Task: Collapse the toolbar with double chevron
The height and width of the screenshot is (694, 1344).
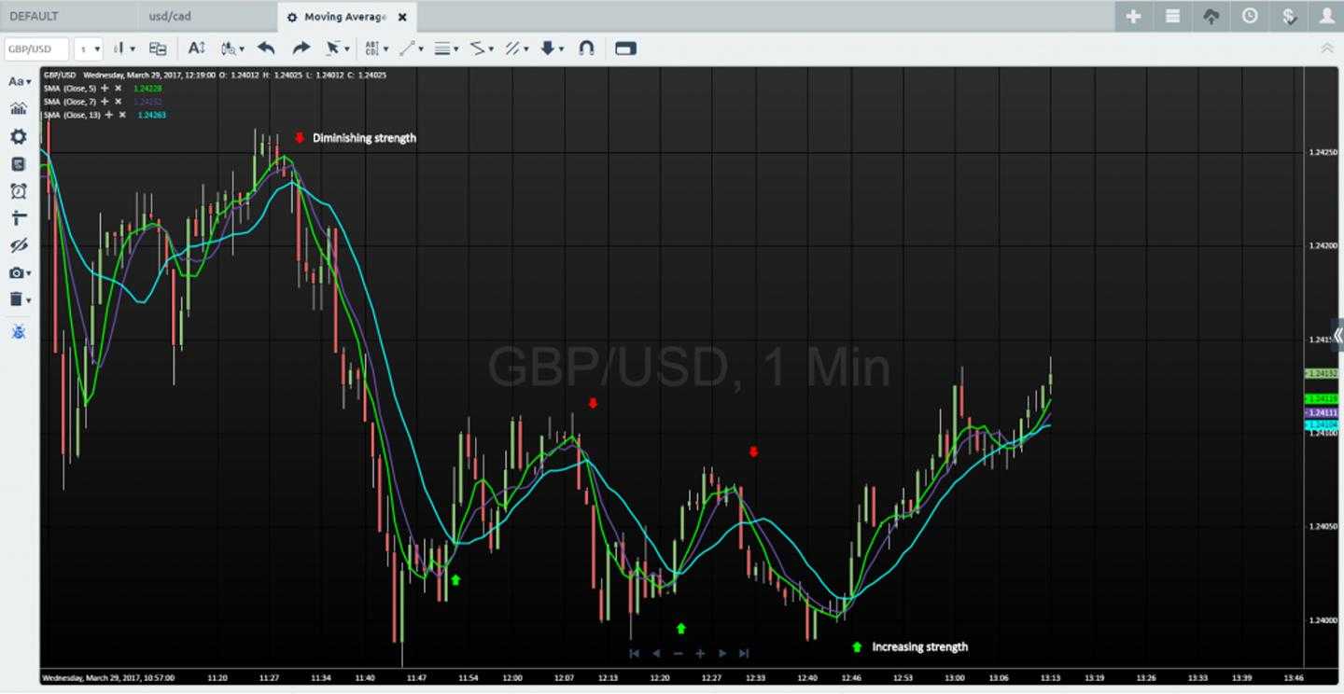Action: (x=1326, y=49)
